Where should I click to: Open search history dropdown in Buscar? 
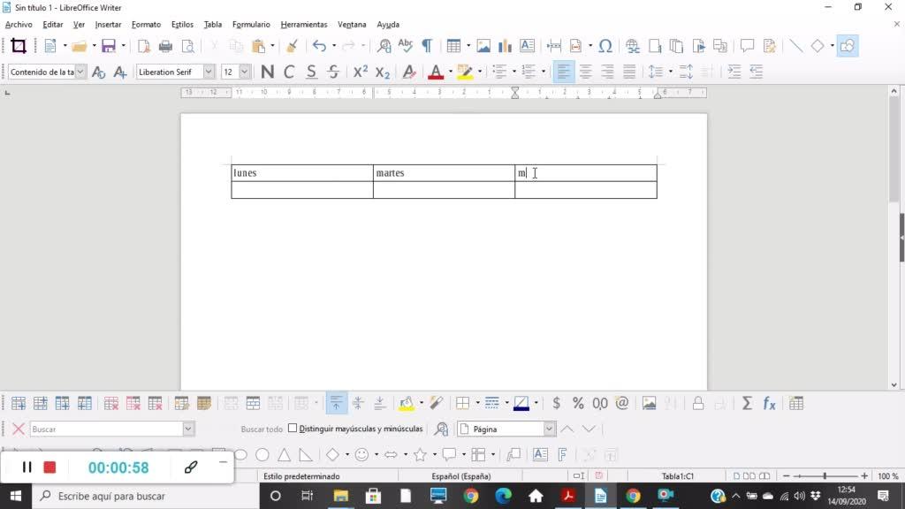click(x=188, y=429)
